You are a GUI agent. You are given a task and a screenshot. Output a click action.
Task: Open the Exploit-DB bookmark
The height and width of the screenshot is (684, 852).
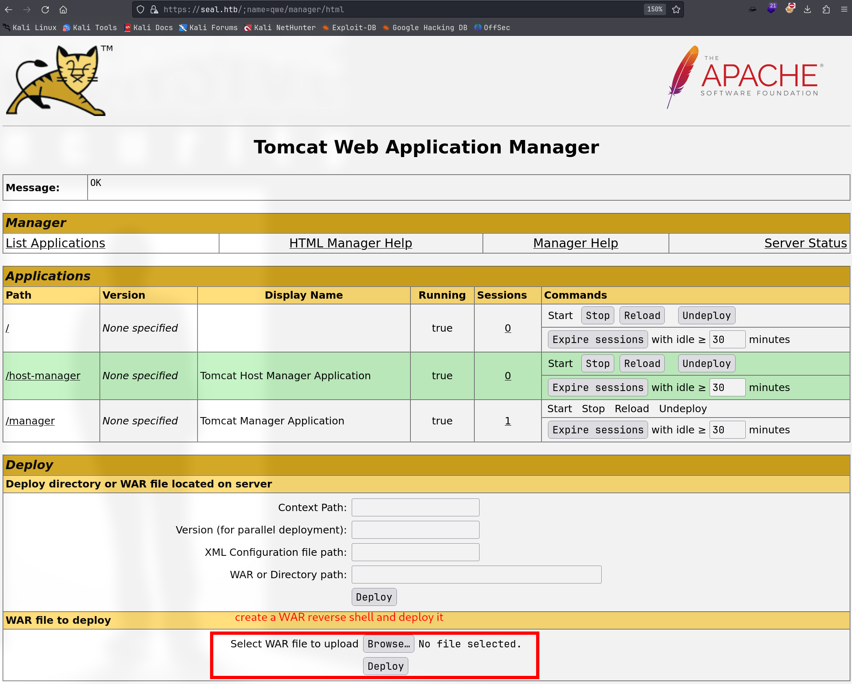pyautogui.click(x=349, y=28)
